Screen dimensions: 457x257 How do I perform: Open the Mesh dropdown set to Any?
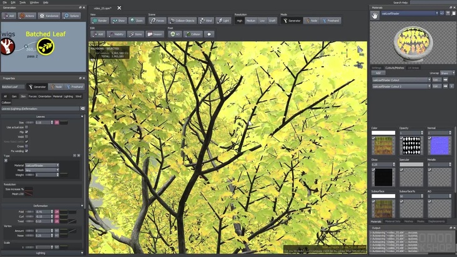pyautogui.click(x=42, y=170)
